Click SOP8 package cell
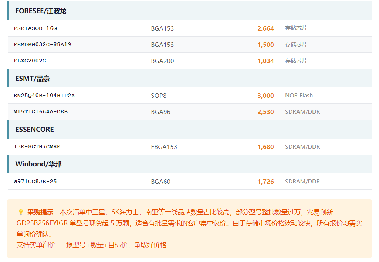Image resolution: width=379 pixels, height=262 pixels. 159,96
